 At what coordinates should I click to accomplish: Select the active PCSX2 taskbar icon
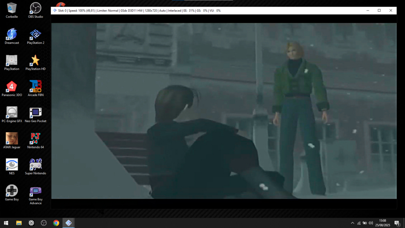(68, 223)
